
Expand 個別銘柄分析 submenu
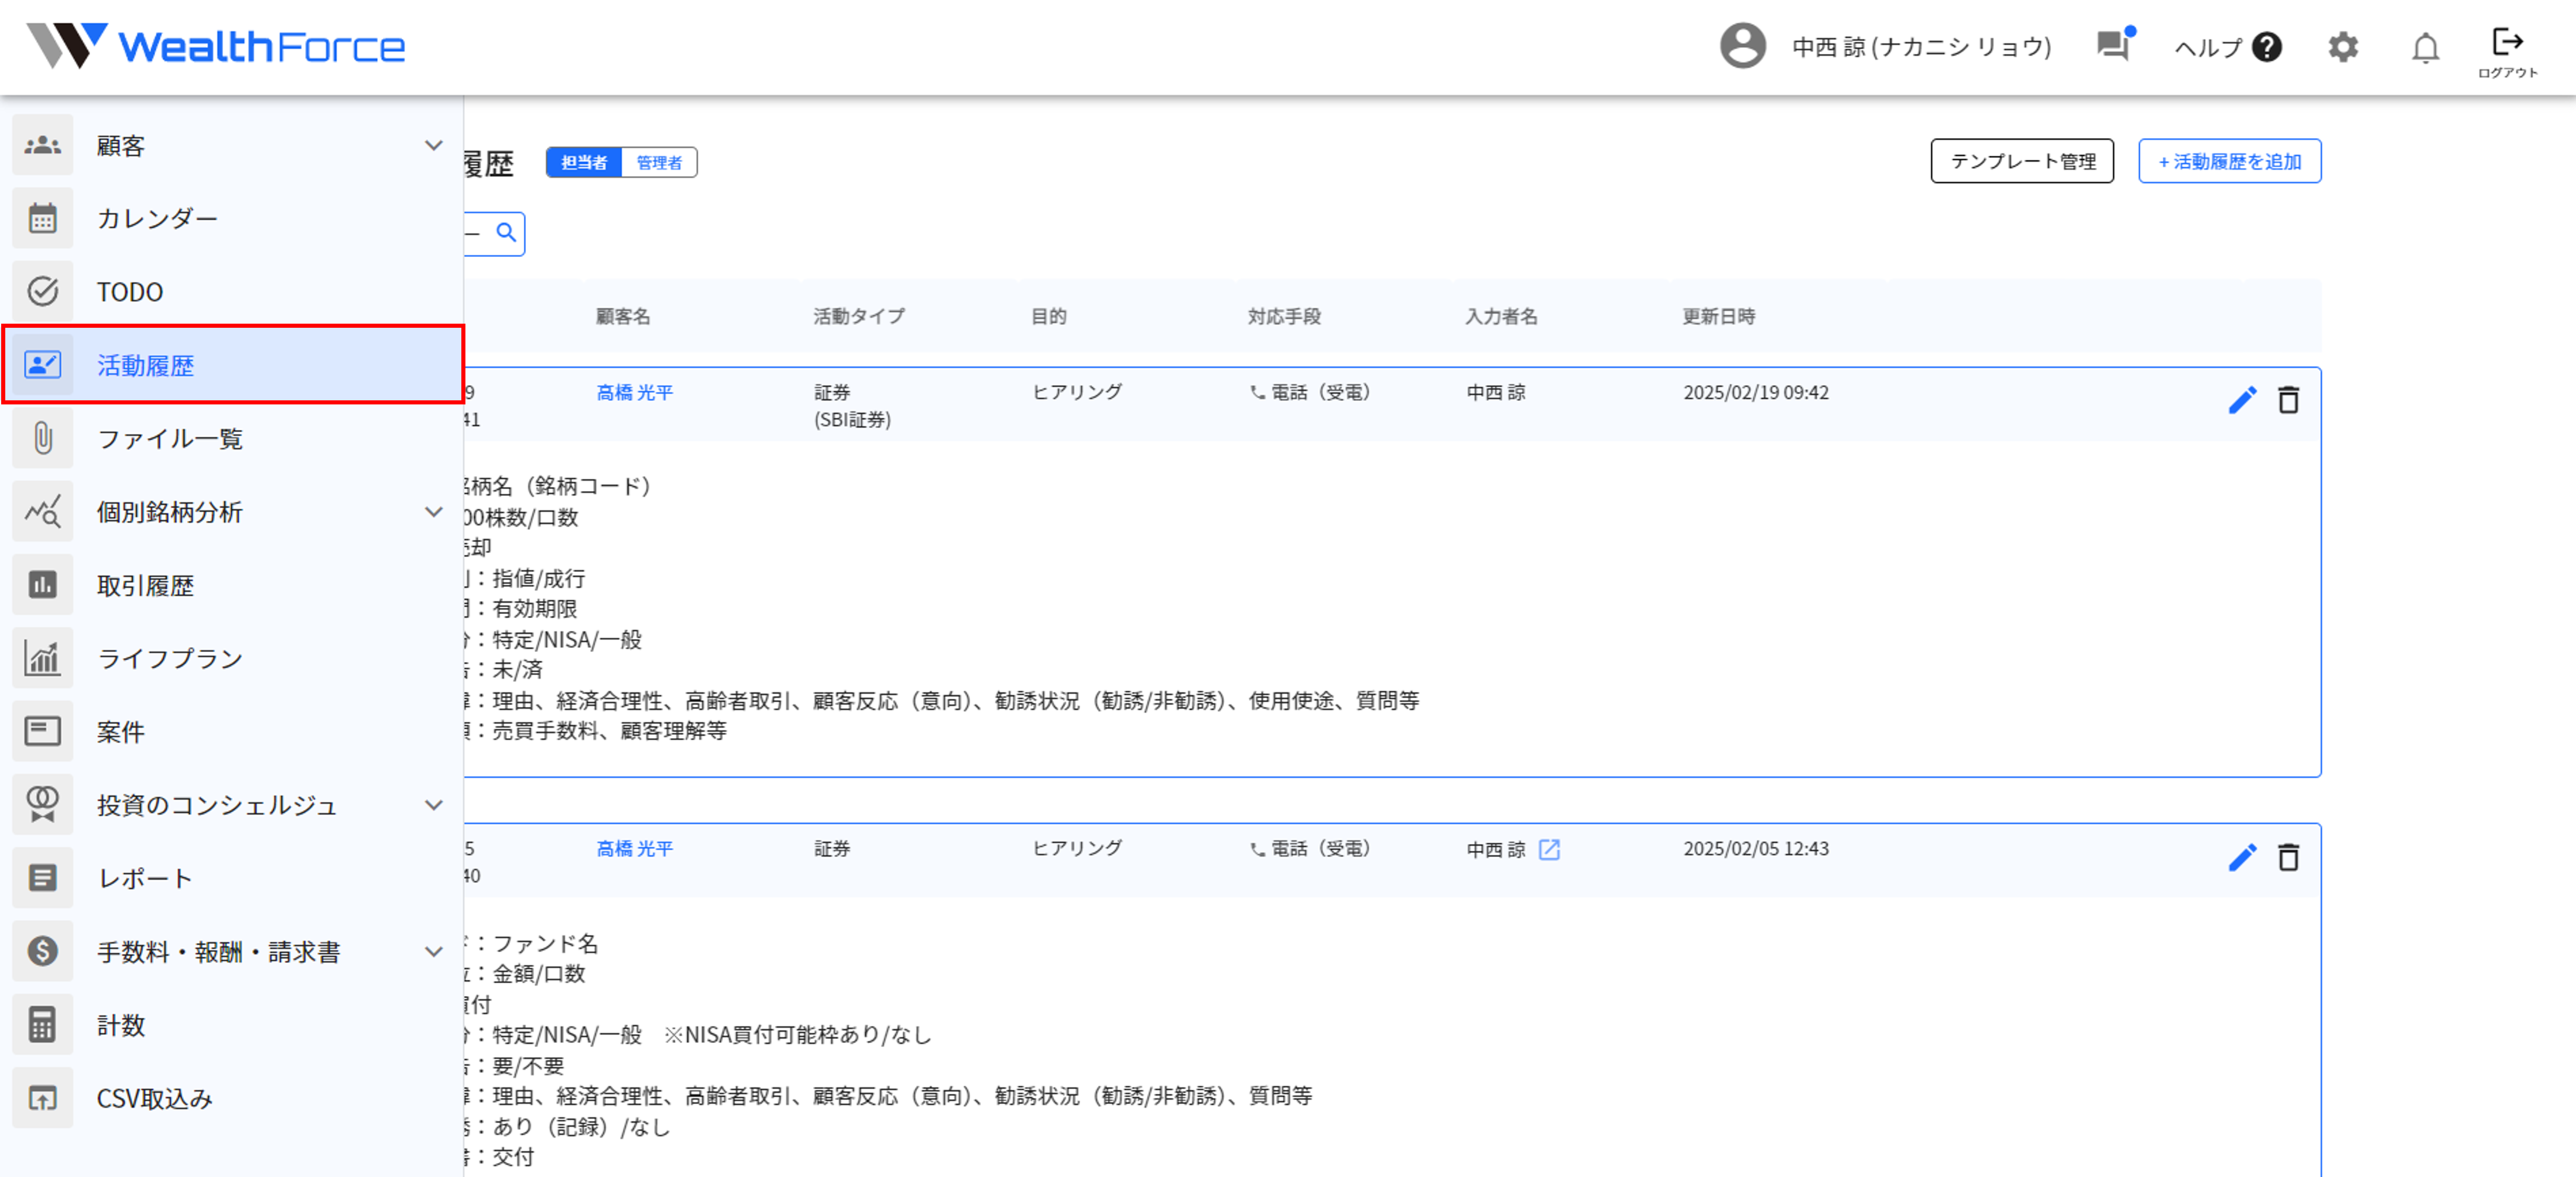click(433, 512)
